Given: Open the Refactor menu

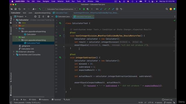Looking at the screenshot, I should pos(60,1).
